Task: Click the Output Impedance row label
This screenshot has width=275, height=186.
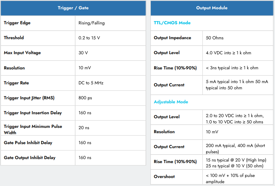Action: (x=172, y=38)
